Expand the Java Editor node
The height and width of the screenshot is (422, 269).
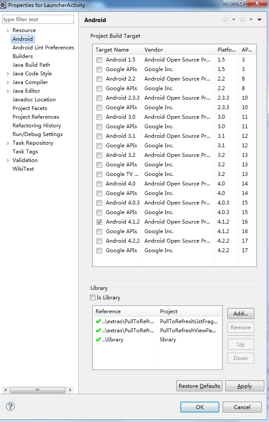[x=8, y=91]
